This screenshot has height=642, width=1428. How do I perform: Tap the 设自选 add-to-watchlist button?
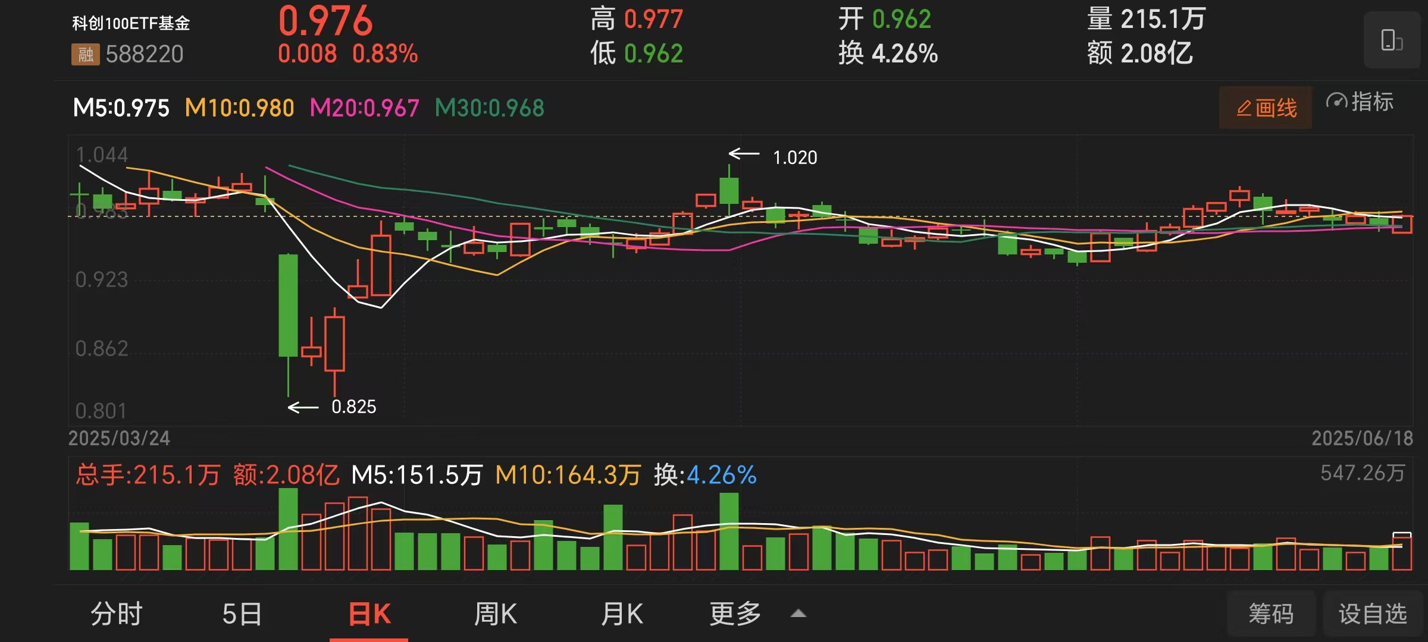tap(1373, 614)
